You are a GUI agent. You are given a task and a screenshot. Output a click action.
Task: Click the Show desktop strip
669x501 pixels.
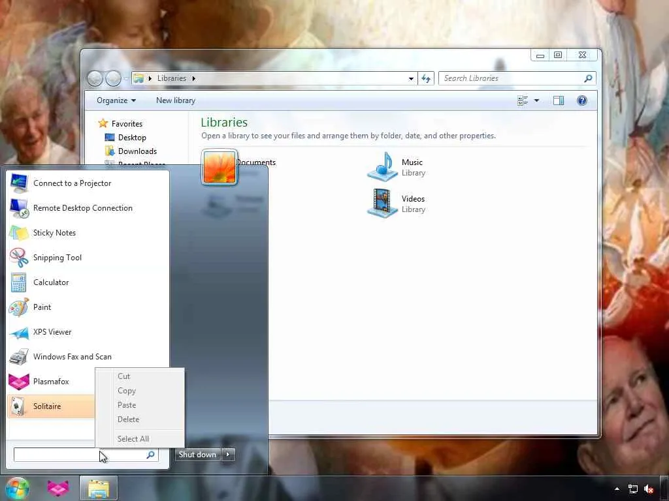[x=664, y=489]
